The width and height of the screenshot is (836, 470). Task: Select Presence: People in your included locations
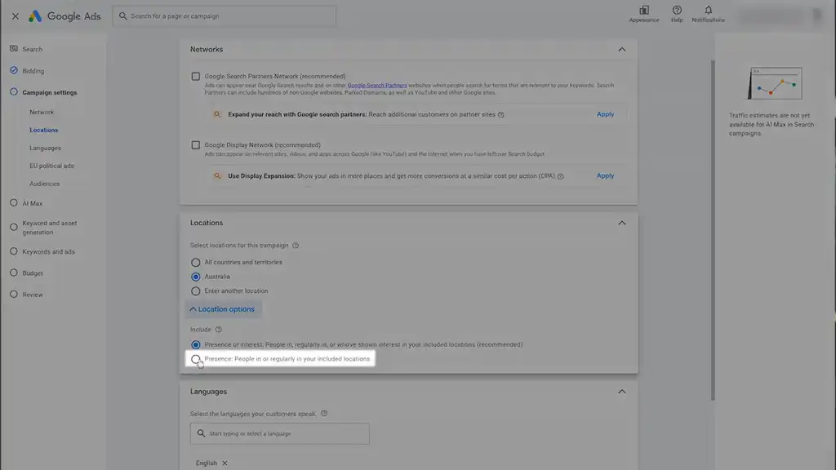pyautogui.click(x=196, y=359)
